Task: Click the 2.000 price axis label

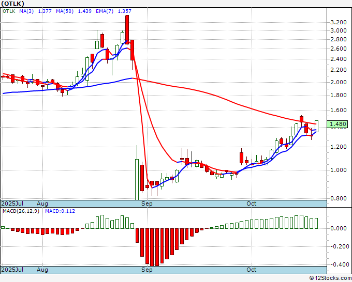Action: click(339, 82)
